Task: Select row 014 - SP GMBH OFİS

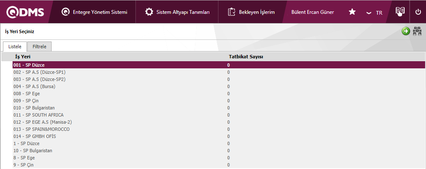Action: 219,136
